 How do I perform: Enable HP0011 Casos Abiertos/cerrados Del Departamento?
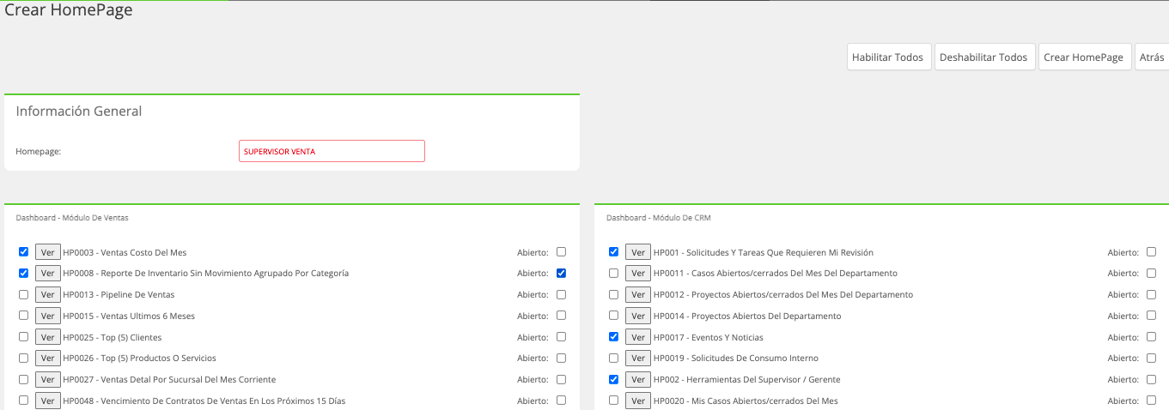pos(613,273)
